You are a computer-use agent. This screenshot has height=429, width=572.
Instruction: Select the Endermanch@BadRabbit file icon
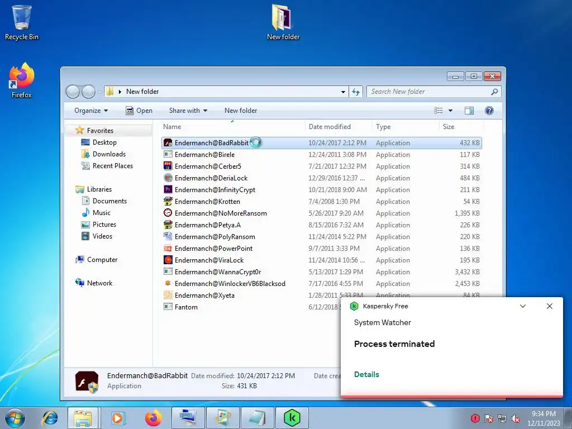168,142
